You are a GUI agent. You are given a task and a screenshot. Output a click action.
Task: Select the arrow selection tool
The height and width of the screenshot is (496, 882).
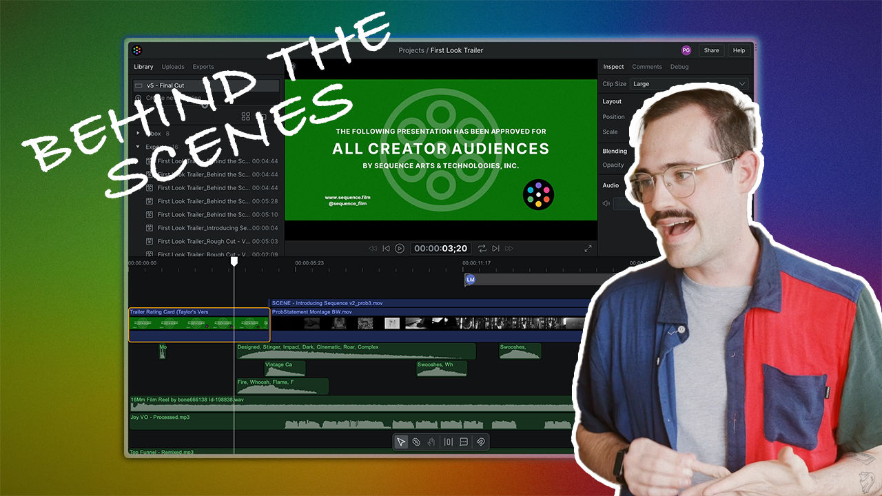(x=401, y=442)
